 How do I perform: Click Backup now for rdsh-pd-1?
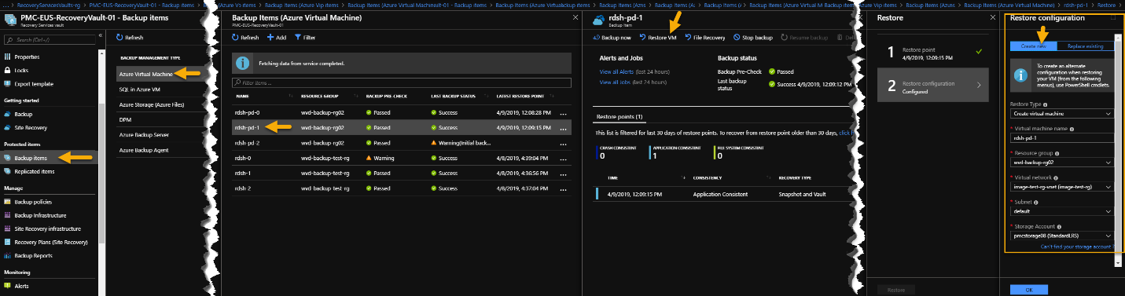point(612,38)
